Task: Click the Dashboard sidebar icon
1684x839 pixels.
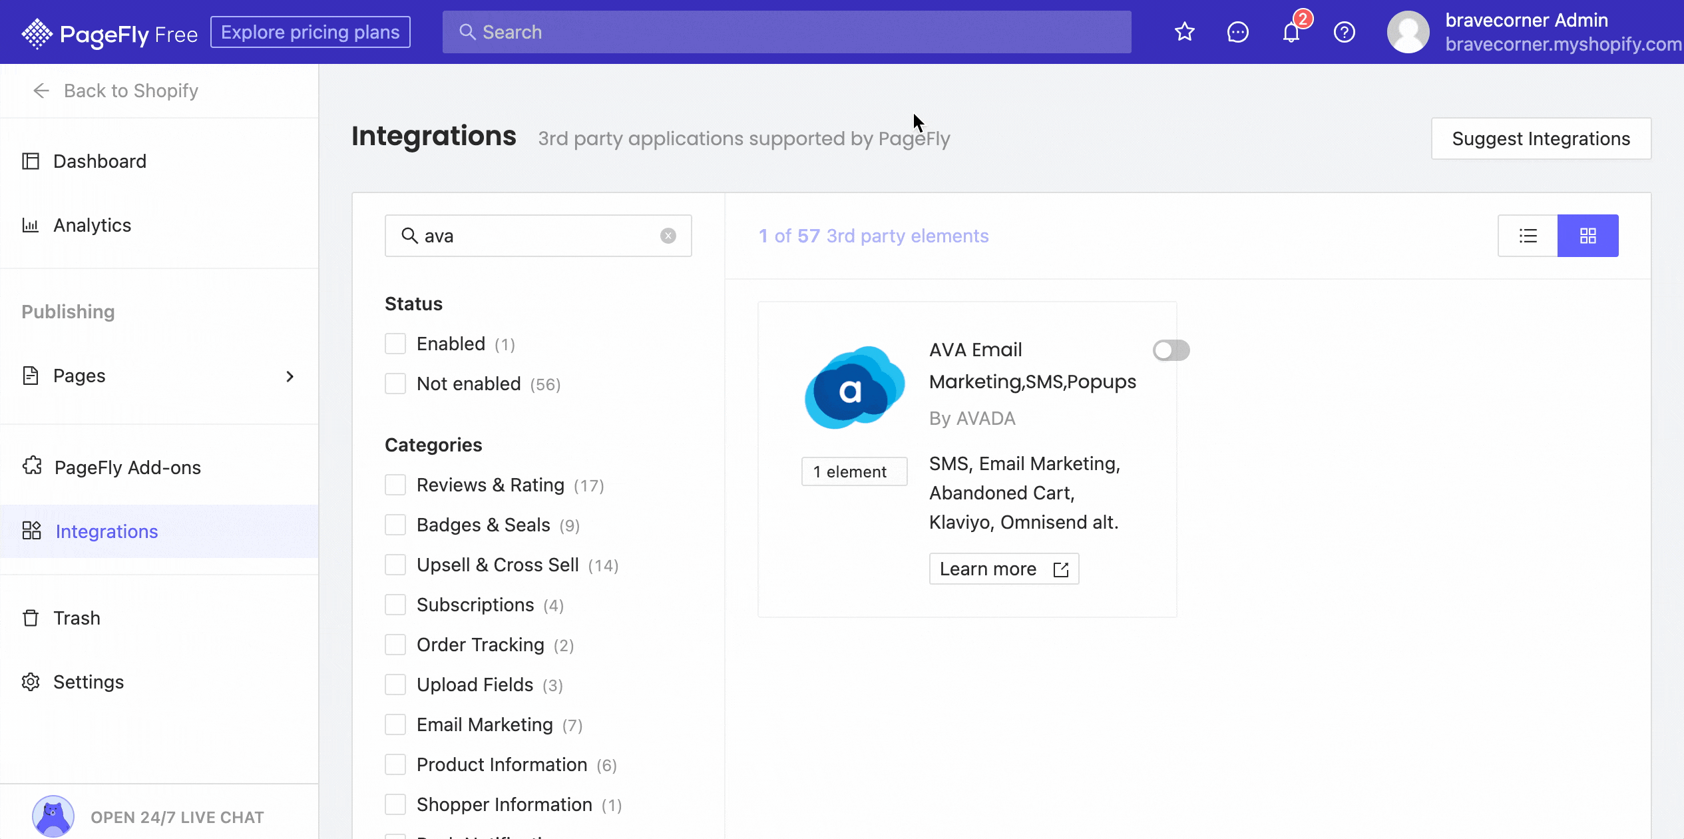Action: click(x=31, y=161)
